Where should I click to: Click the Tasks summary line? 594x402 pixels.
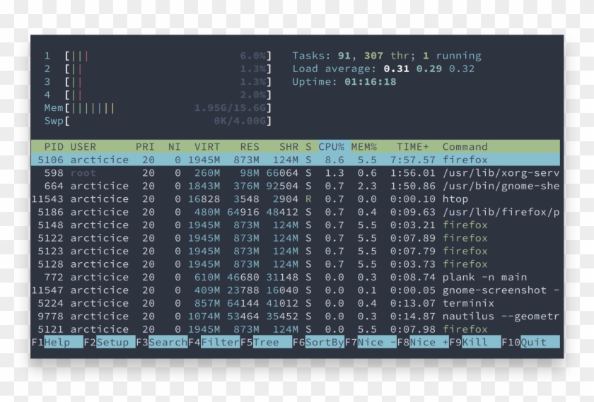tap(387, 56)
